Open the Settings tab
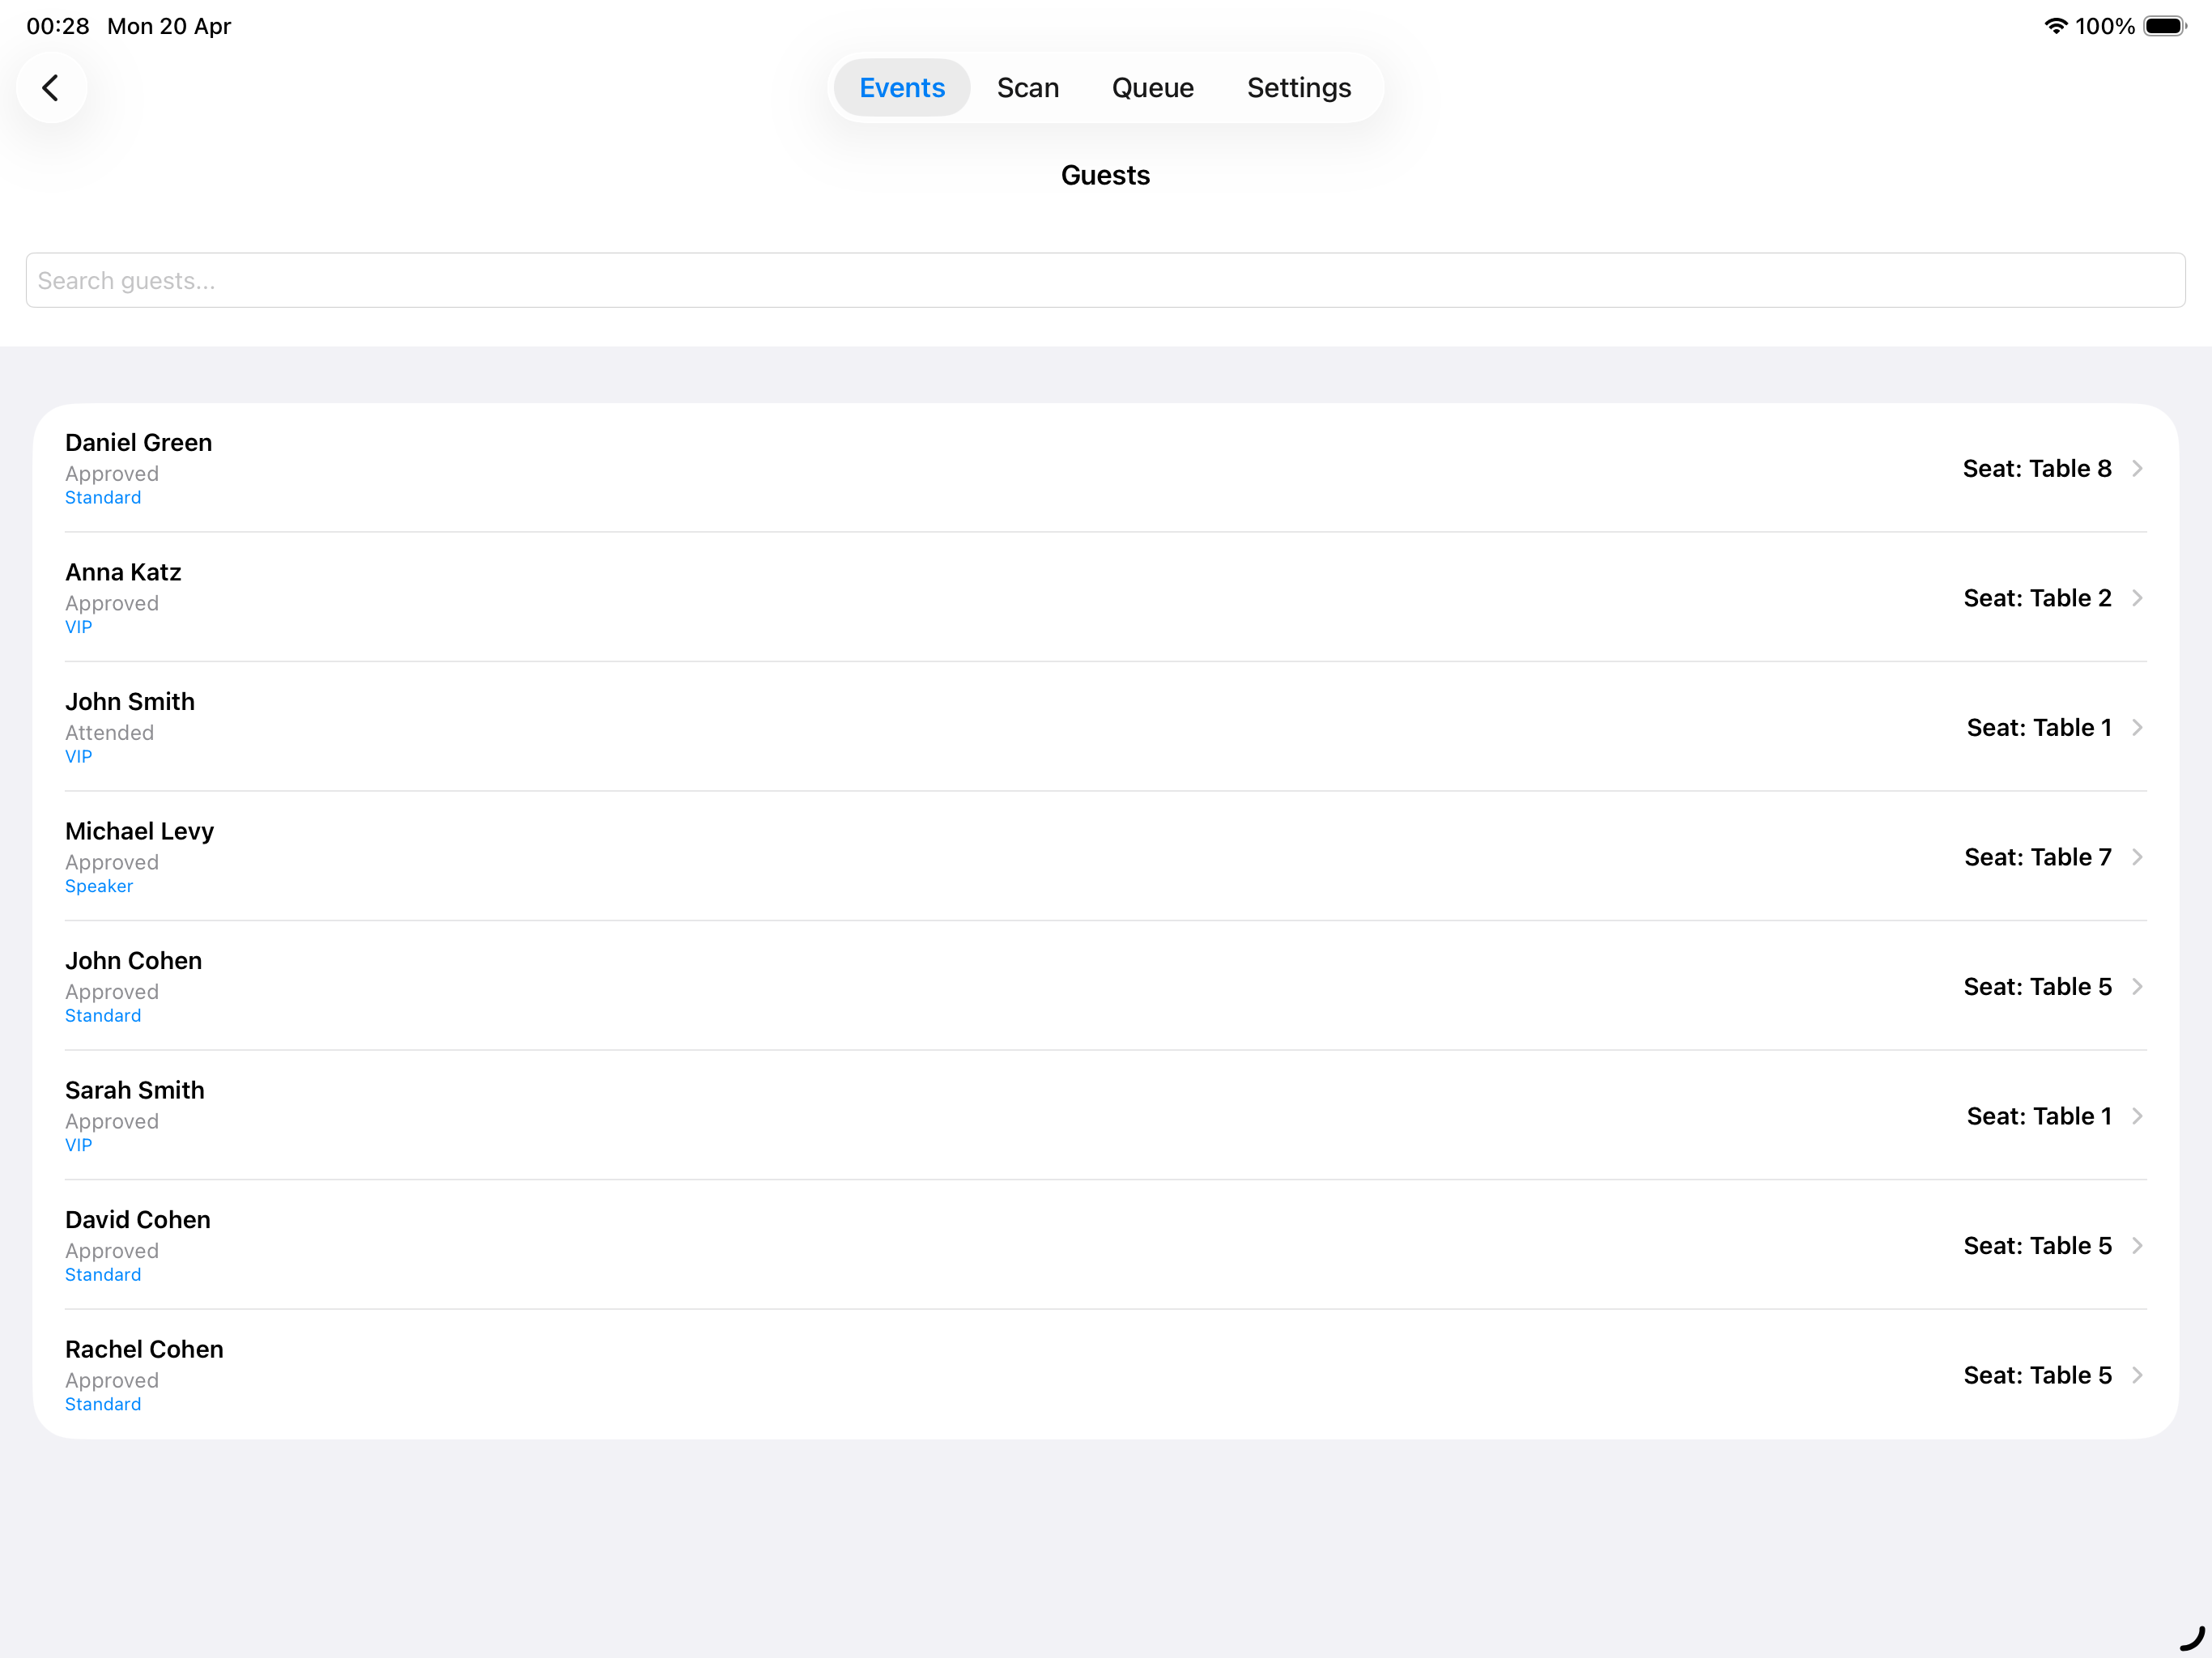Screen dimensions: 2212x1658 pos(1298,88)
